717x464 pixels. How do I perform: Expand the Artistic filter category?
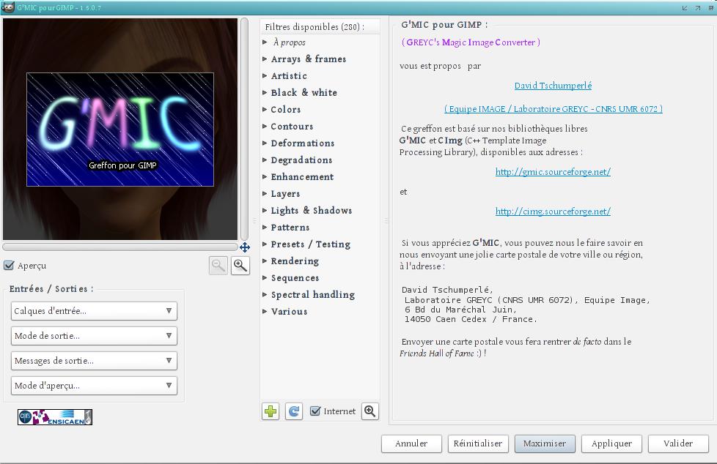click(x=289, y=76)
